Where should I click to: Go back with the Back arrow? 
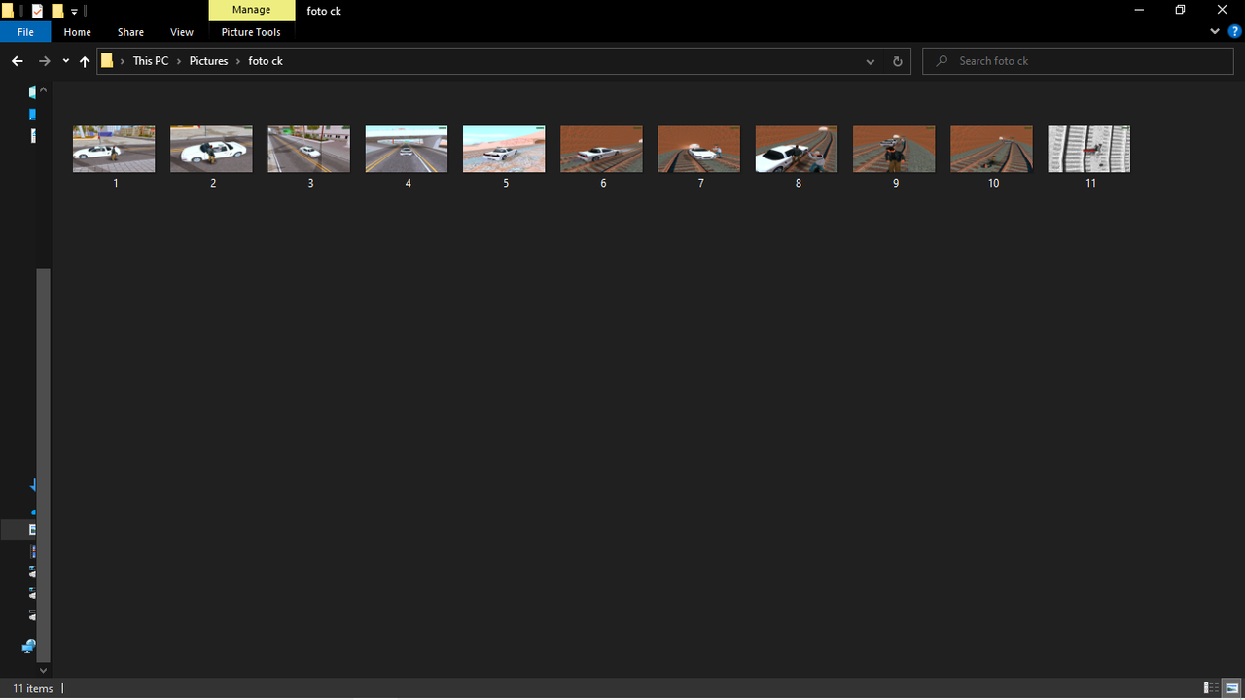(17, 61)
